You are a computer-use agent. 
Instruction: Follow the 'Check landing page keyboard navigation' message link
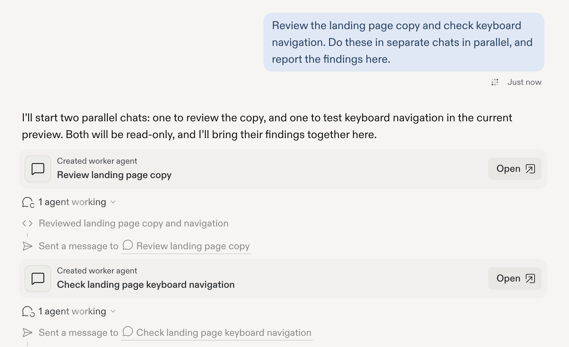(217, 333)
